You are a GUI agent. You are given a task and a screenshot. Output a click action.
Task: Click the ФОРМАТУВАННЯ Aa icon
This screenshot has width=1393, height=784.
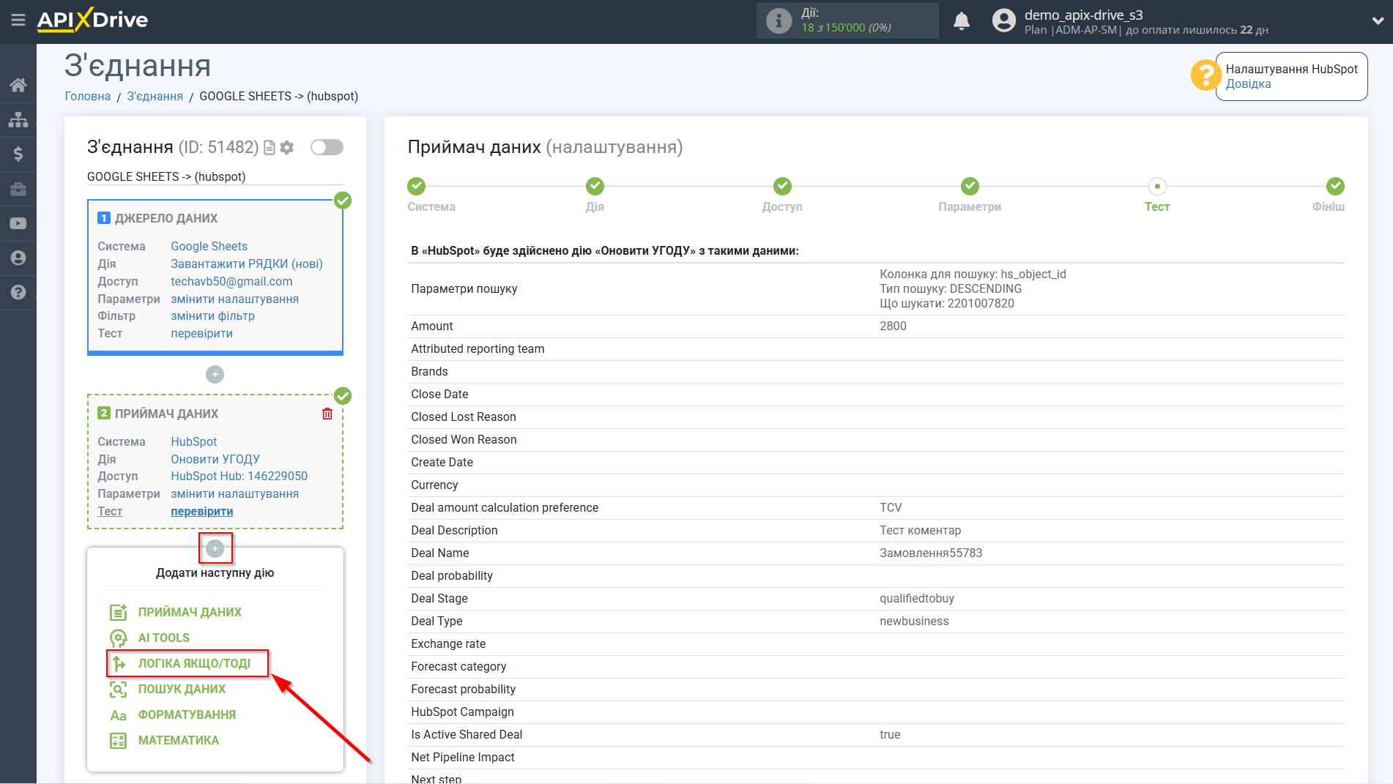(118, 715)
